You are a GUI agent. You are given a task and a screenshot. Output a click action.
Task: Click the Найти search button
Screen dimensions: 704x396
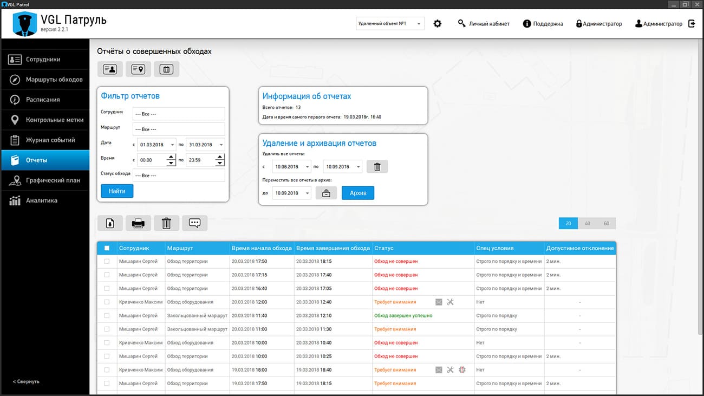point(117,191)
